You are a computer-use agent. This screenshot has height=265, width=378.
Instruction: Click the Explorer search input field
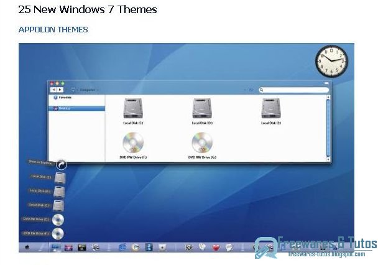point(294,90)
